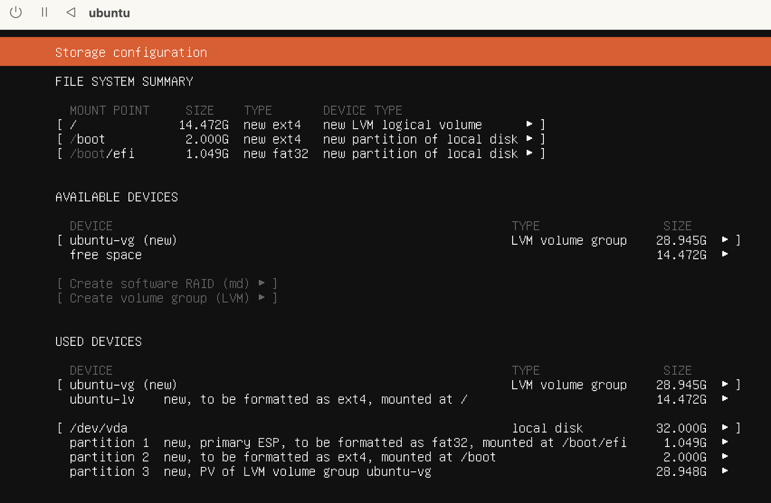The image size is (771, 503).
Task: Click the 'new fat32' type cell
Action: click(x=276, y=153)
